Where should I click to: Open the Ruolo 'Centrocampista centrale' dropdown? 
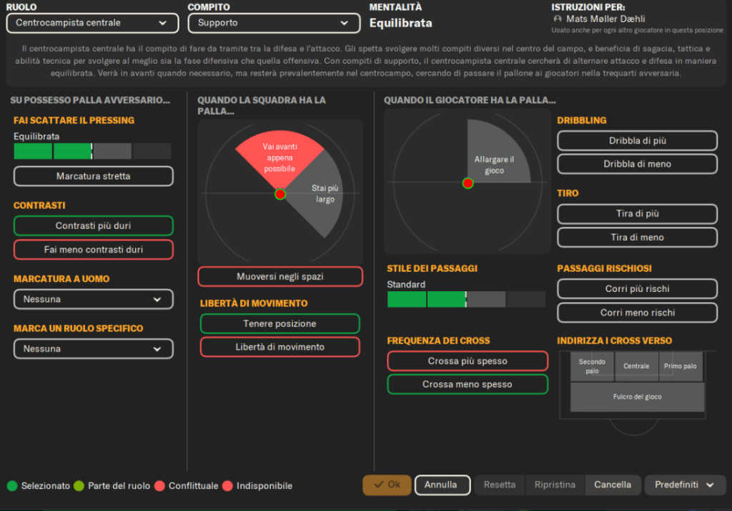[92, 23]
